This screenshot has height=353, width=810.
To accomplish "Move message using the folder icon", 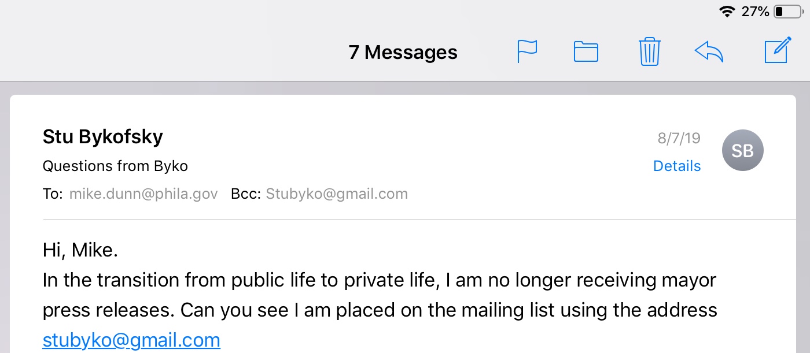I will pyautogui.click(x=586, y=51).
